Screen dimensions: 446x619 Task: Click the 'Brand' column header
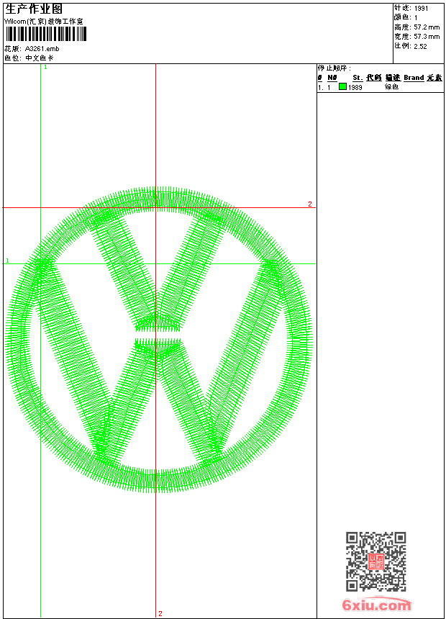(x=414, y=78)
